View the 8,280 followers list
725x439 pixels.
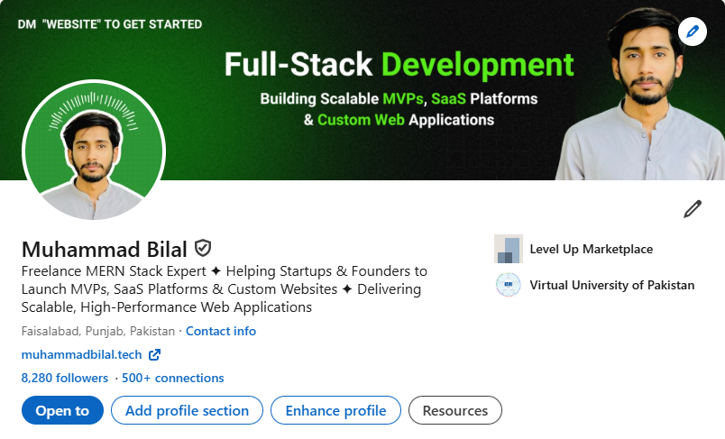(65, 378)
